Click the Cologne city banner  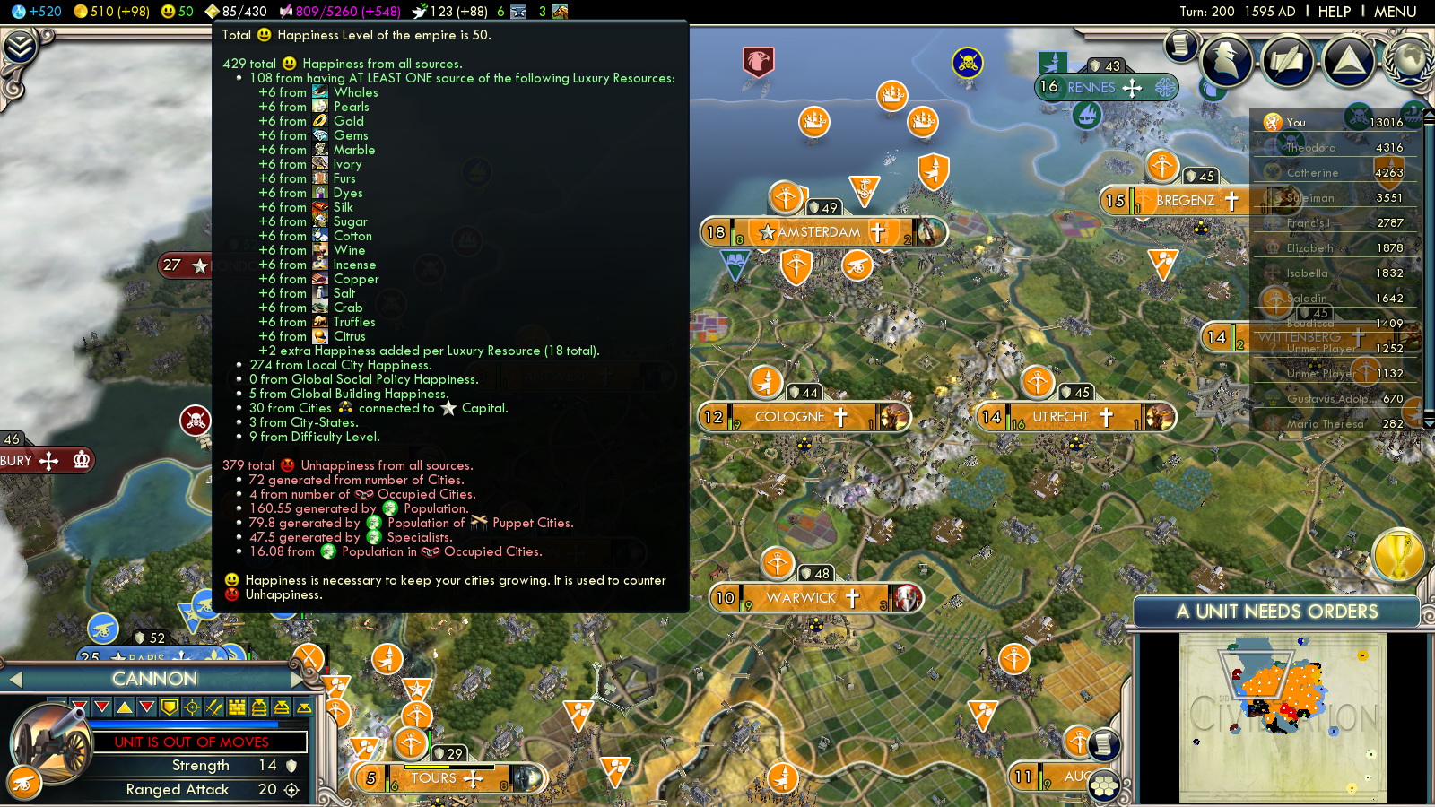pyautogui.click(x=789, y=417)
